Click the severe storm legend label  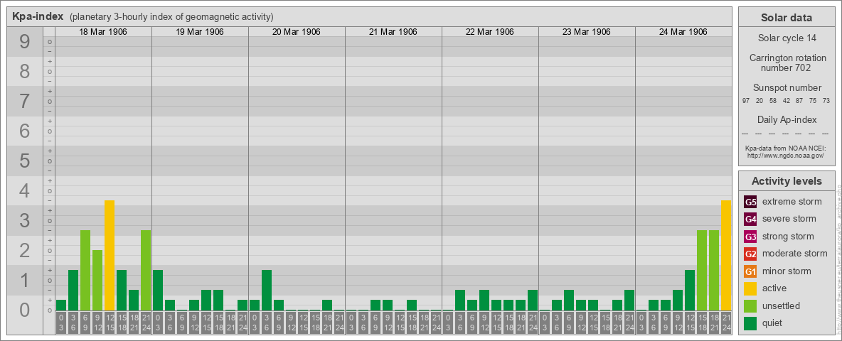(x=789, y=219)
